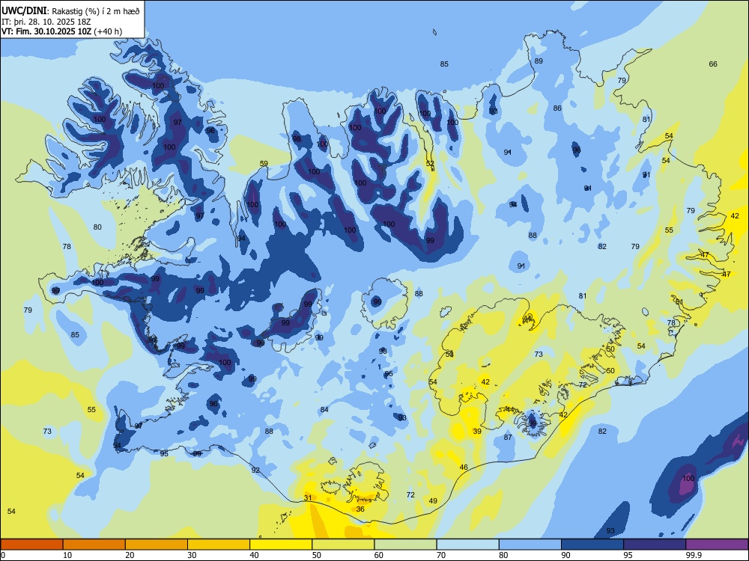Click the 'VT: Fim. 30.10.2025 10Z (+40 h)' line
749x561 pixels.
coord(61,31)
